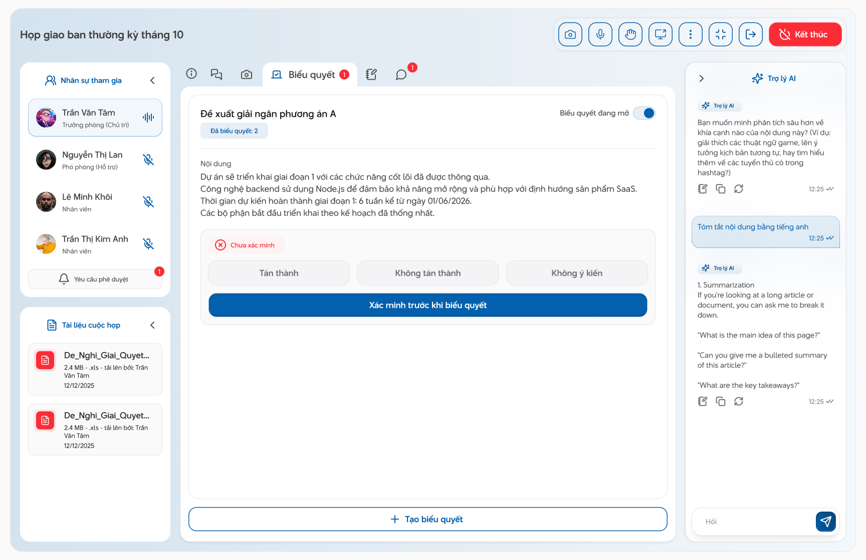The width and height of the screenshot is (866, 560).
Task: Open comments tab with notification badge
Action: pos(401,75)
